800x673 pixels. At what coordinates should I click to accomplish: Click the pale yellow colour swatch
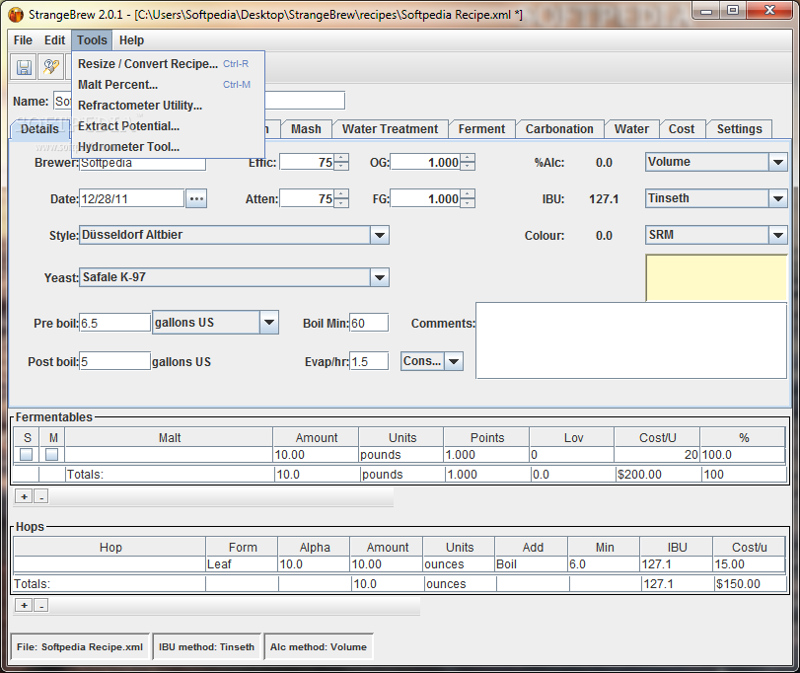coord(716,278)
